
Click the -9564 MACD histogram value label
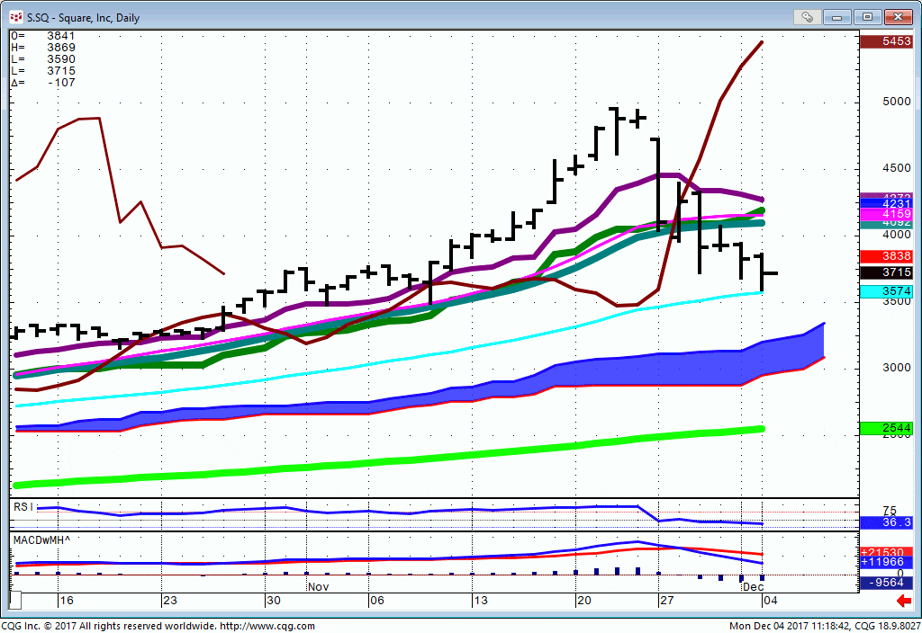(x=886, y=583)
